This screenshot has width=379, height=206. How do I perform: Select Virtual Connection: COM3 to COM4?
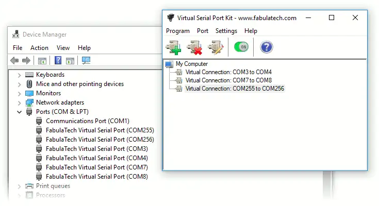(228, 72)
